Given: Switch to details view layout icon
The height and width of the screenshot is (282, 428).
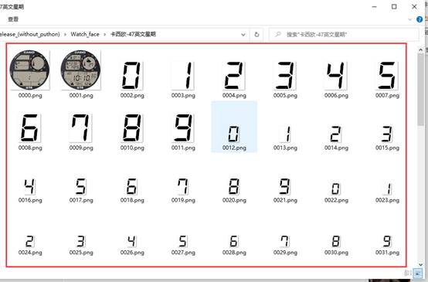Looking at the screenshot, I should click(x=408, y=273).
